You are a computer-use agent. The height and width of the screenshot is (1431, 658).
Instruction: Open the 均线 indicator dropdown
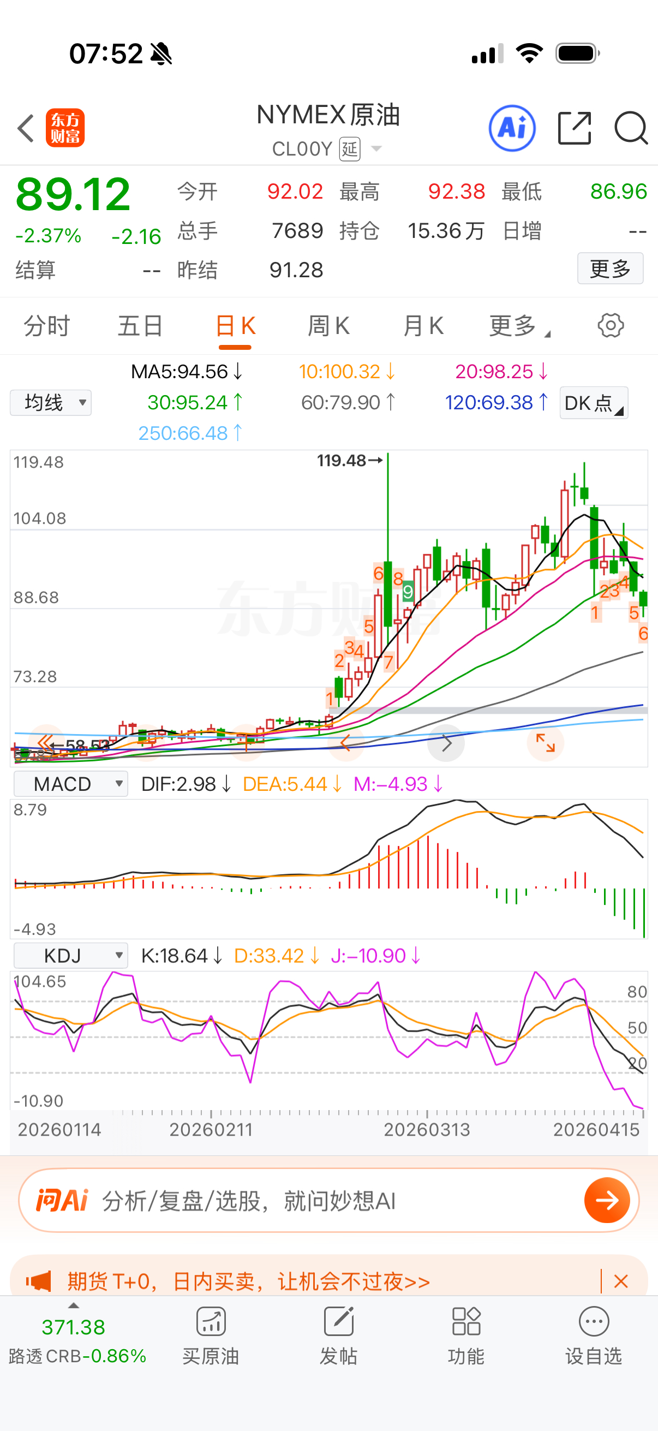[51, 403]
